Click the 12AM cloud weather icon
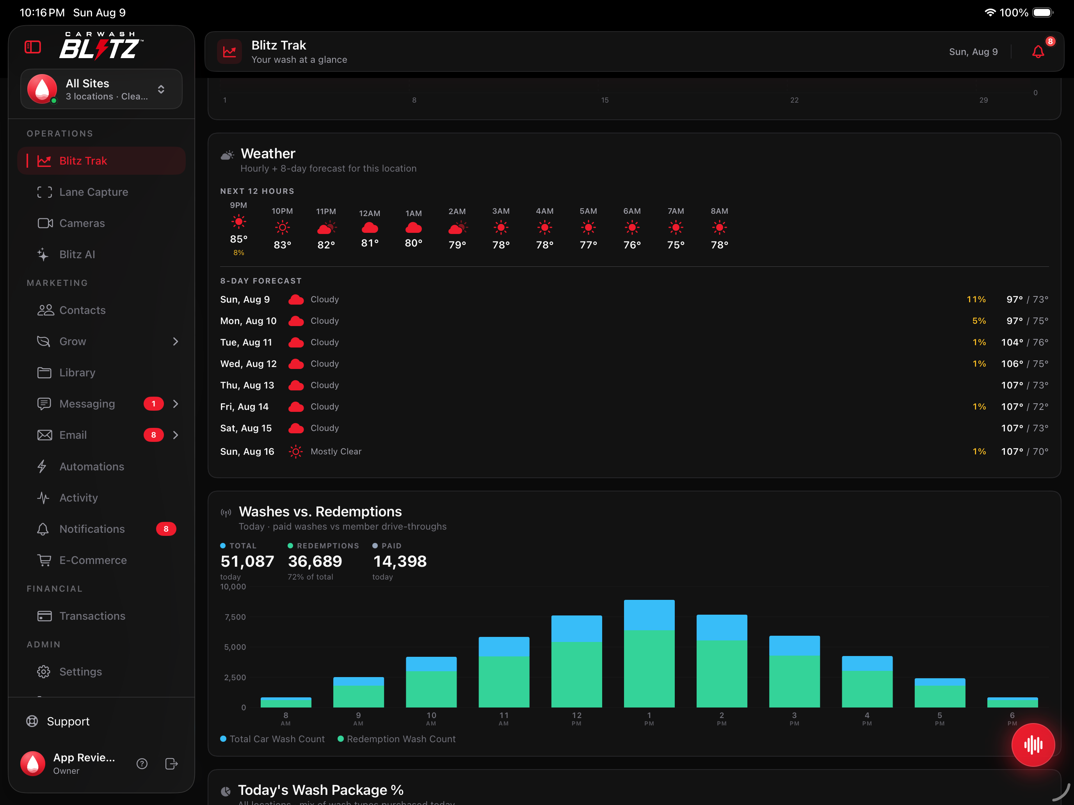This screenshot has height=805, width=1074. (370, 227)
